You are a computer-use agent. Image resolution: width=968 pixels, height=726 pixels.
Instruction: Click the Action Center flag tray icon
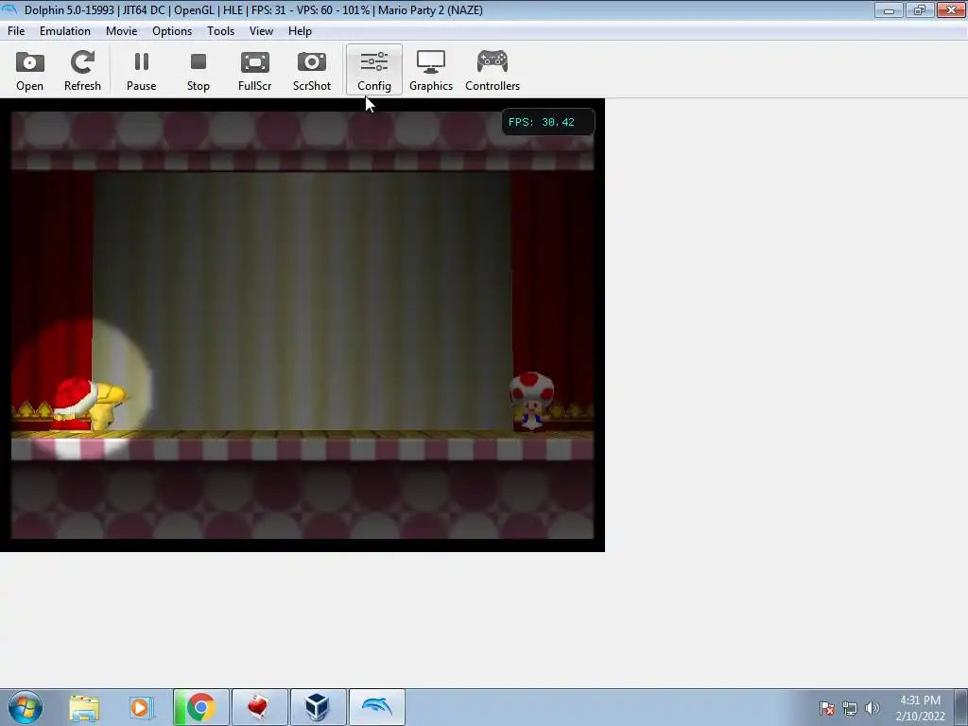827,708
